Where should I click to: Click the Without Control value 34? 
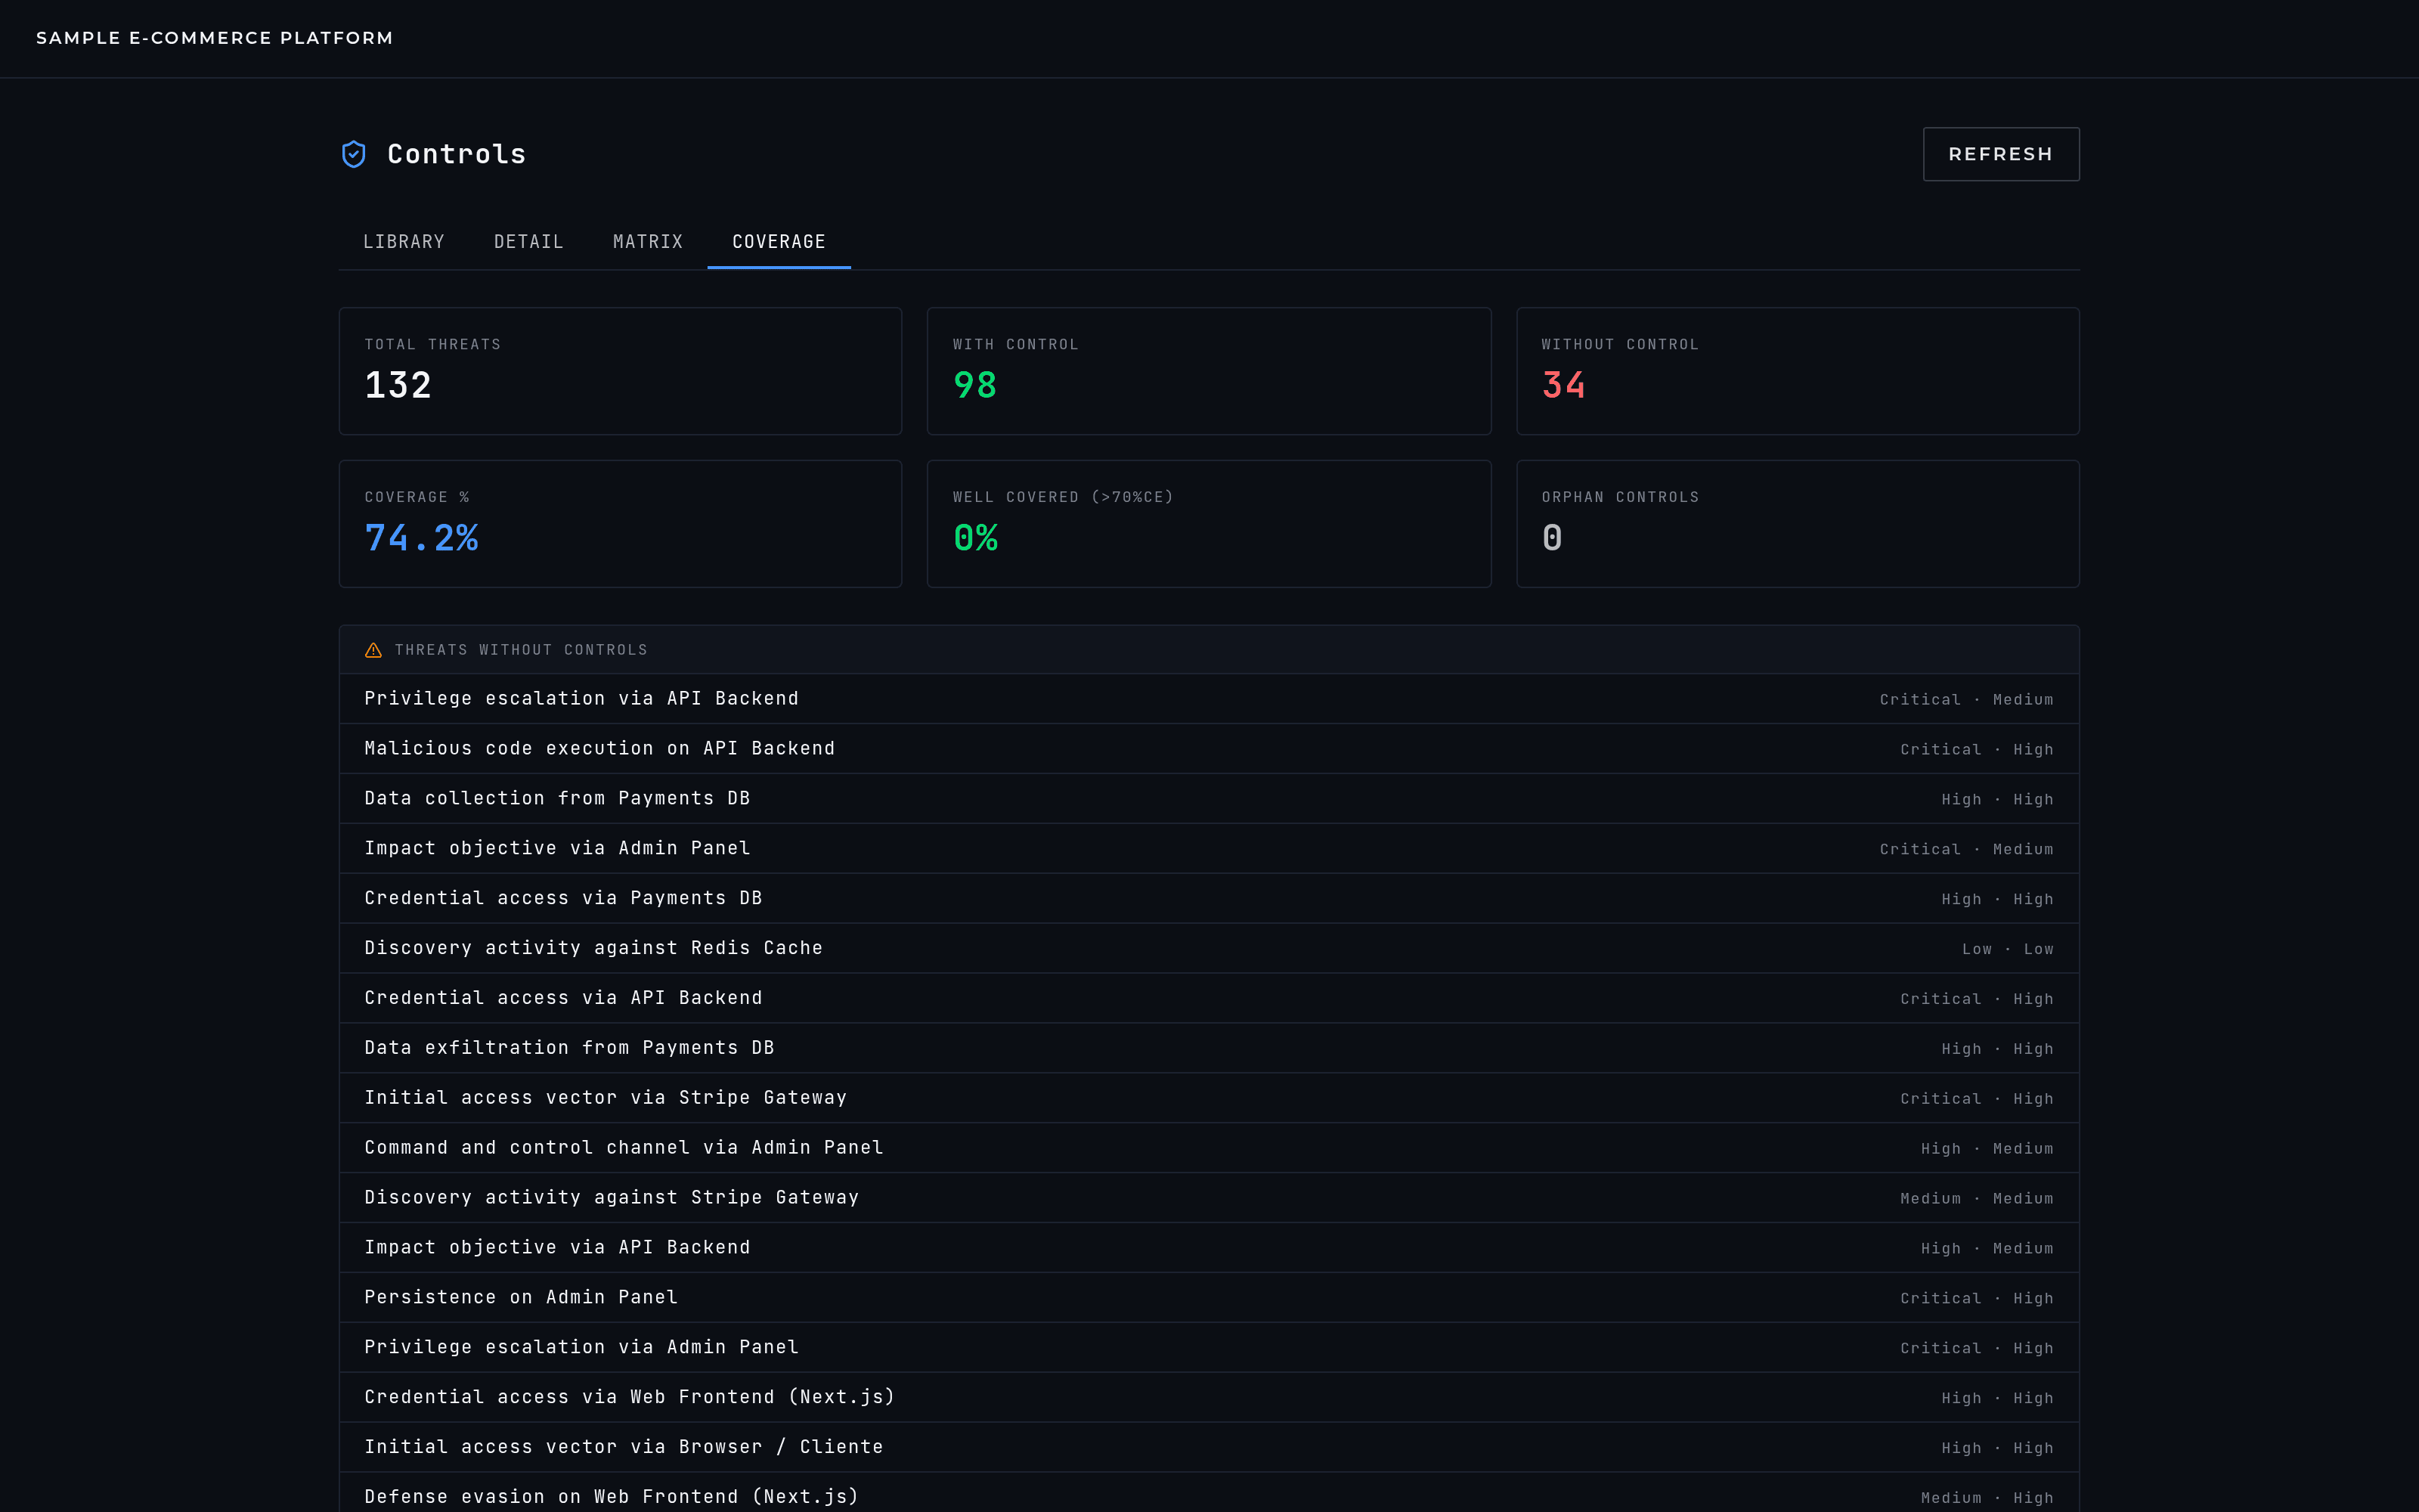tap(1563, 385)
